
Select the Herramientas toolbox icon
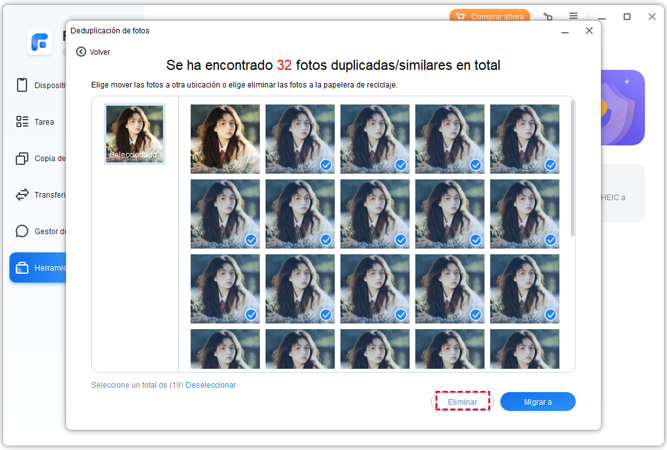pos(23,268)
